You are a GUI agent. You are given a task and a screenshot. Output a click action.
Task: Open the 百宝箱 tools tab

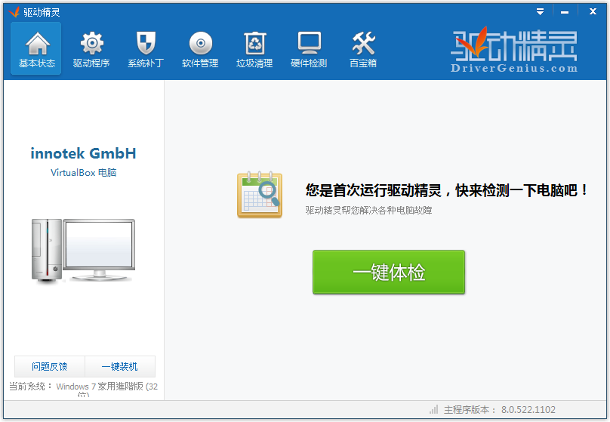point(363,48)
